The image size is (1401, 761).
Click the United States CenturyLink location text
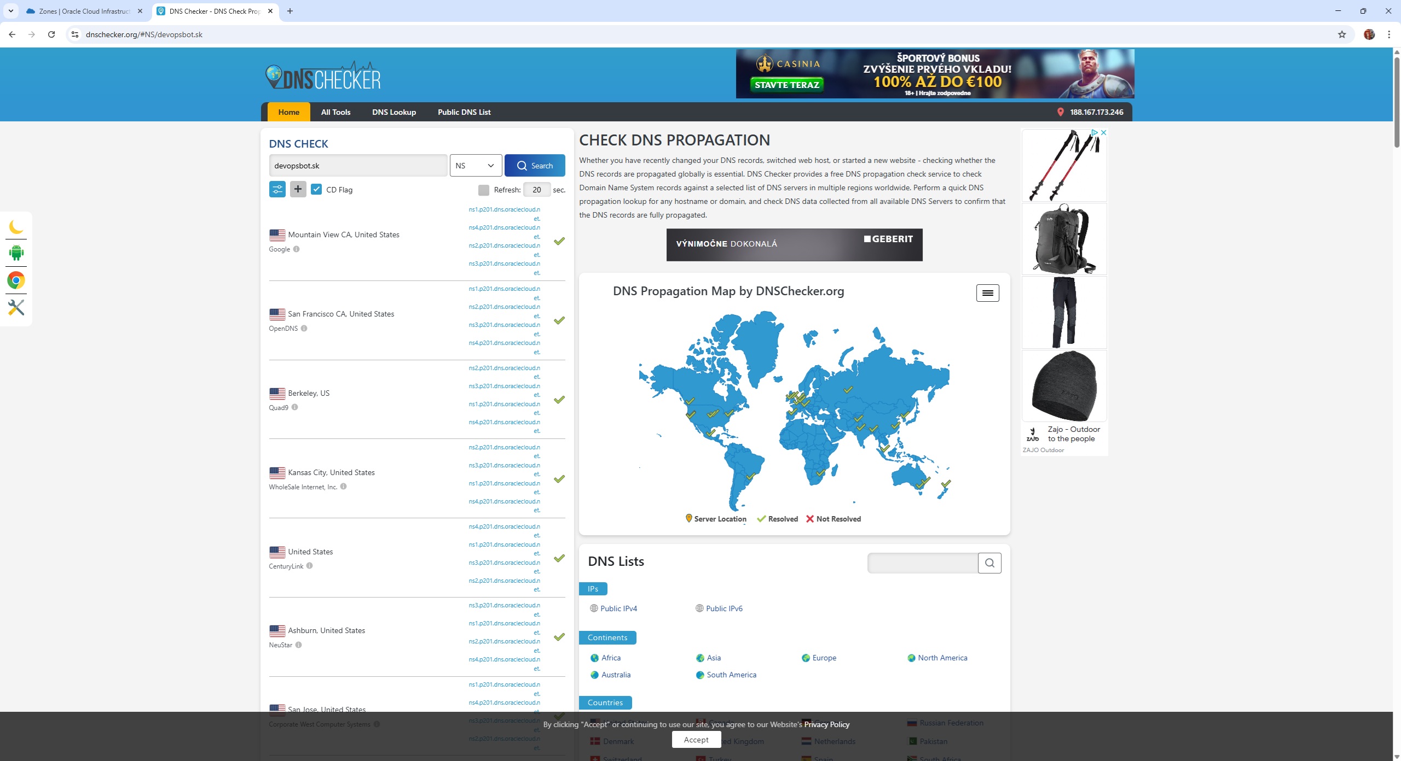[310, 552]
